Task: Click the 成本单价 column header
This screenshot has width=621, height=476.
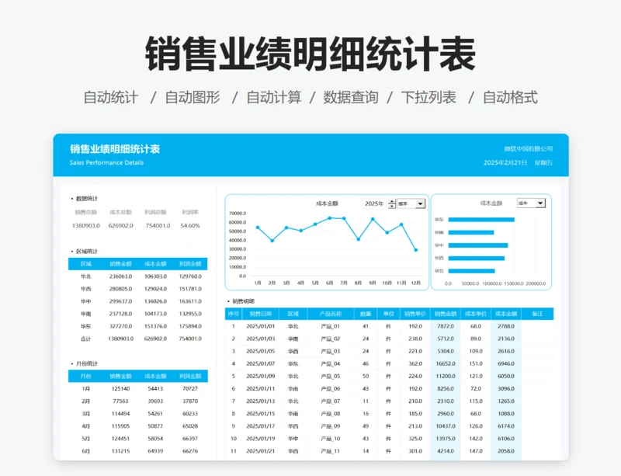Action: point(476,314)
